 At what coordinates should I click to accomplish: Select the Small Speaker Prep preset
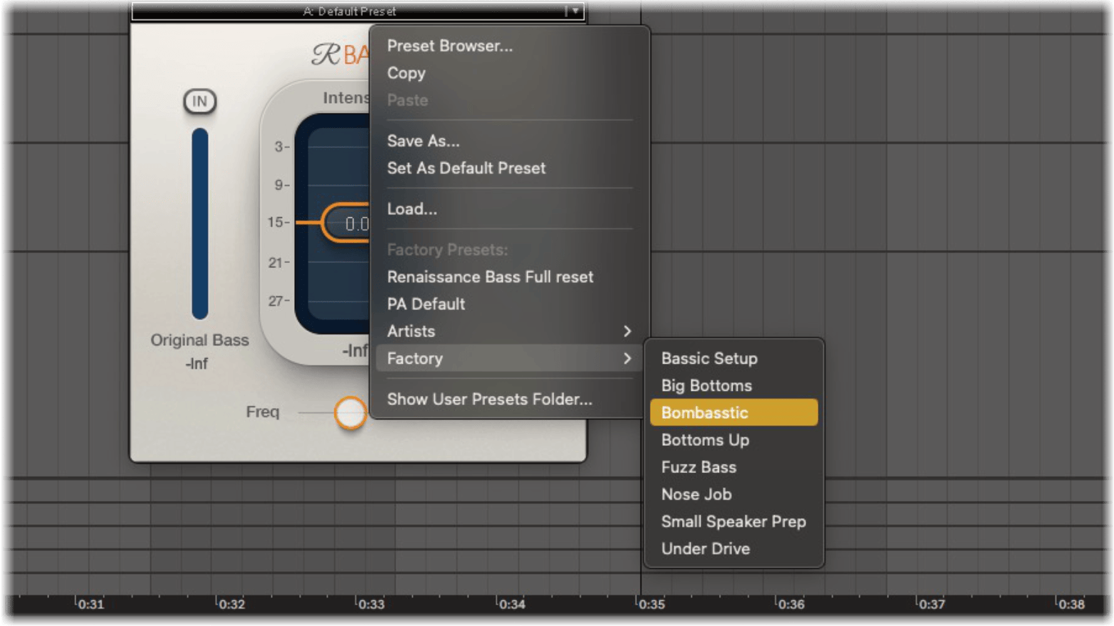coord(733,521)
